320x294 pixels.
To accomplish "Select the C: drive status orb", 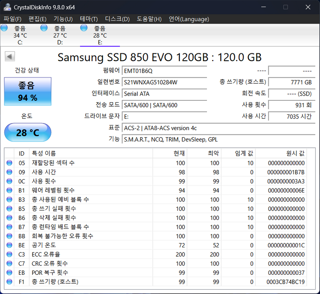I will [x=4, y=28].
